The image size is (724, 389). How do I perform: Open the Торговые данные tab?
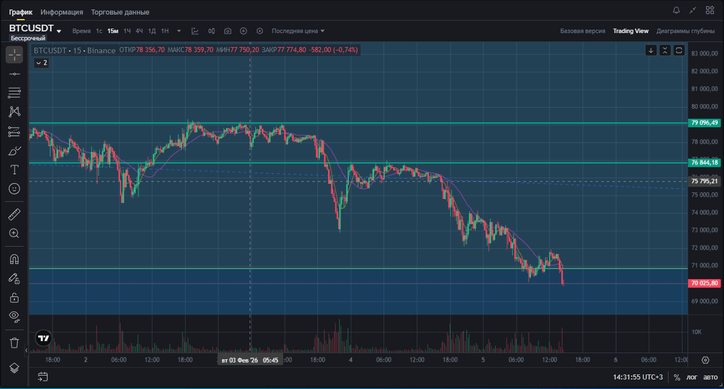pyautogui.click(x=120, y=12)
